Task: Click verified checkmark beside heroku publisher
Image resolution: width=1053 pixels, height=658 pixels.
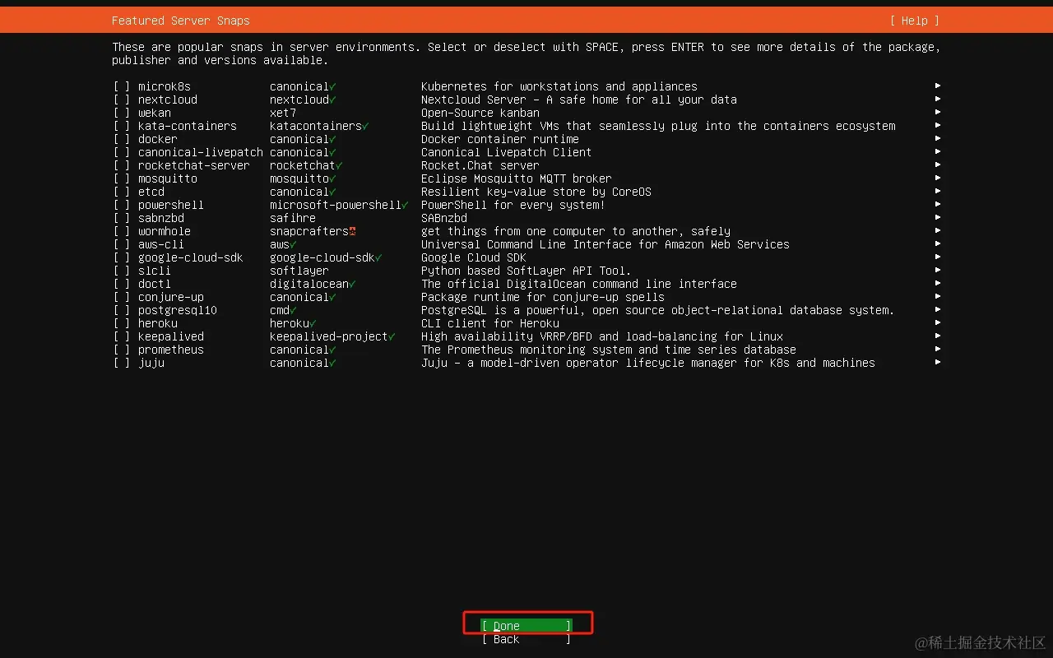Action: [313, 323]
